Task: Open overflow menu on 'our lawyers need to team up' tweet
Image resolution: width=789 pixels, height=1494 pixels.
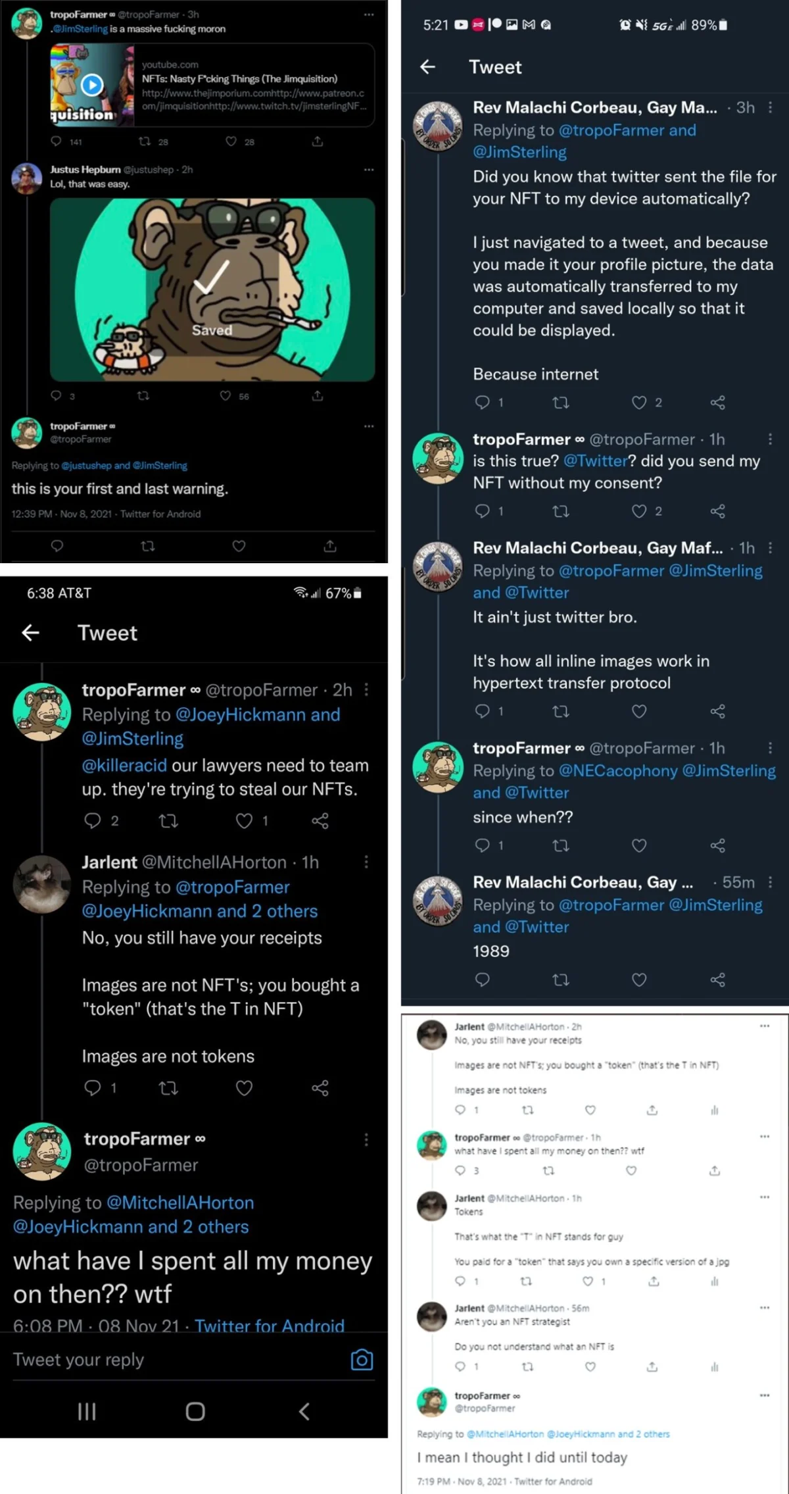Action: [x=366, y=689]
